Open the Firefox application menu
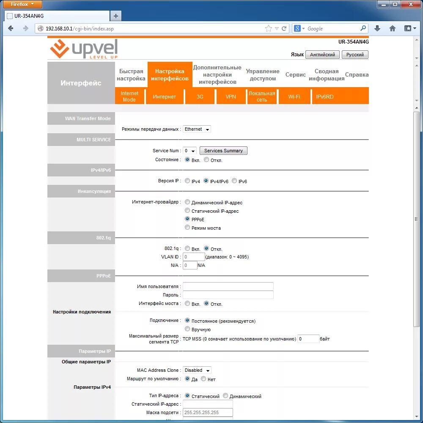This screenshot has height=423, width=423. click(x=23, y=4)
